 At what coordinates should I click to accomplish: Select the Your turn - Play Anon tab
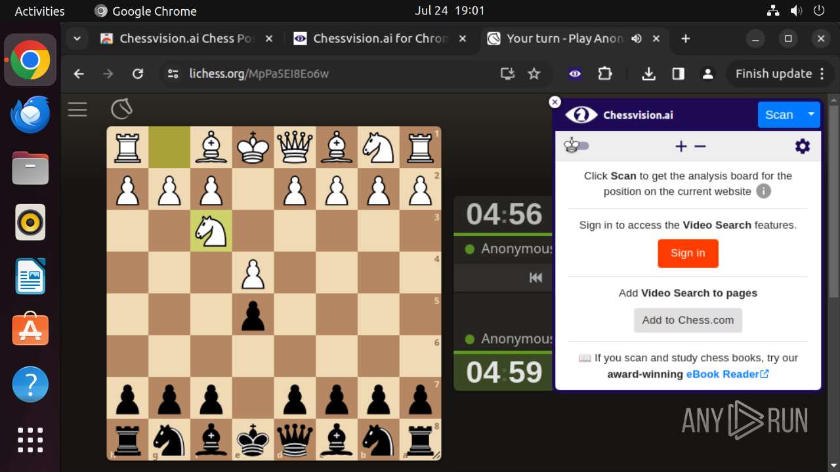[564, 39]
